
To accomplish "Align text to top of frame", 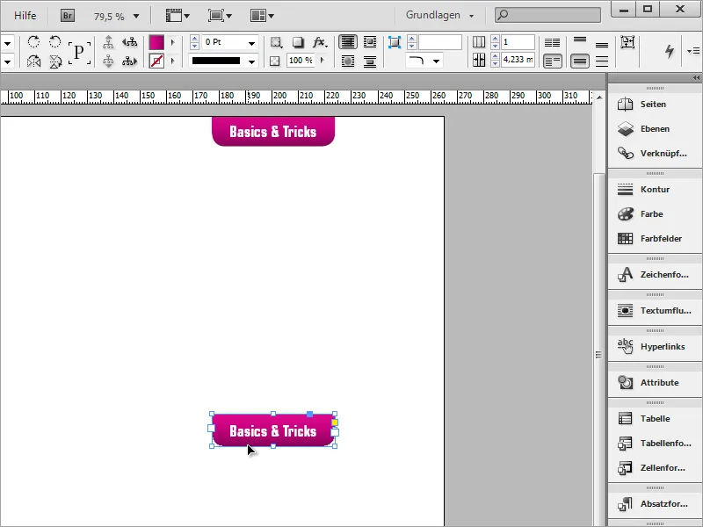I will tap(580, 40).
